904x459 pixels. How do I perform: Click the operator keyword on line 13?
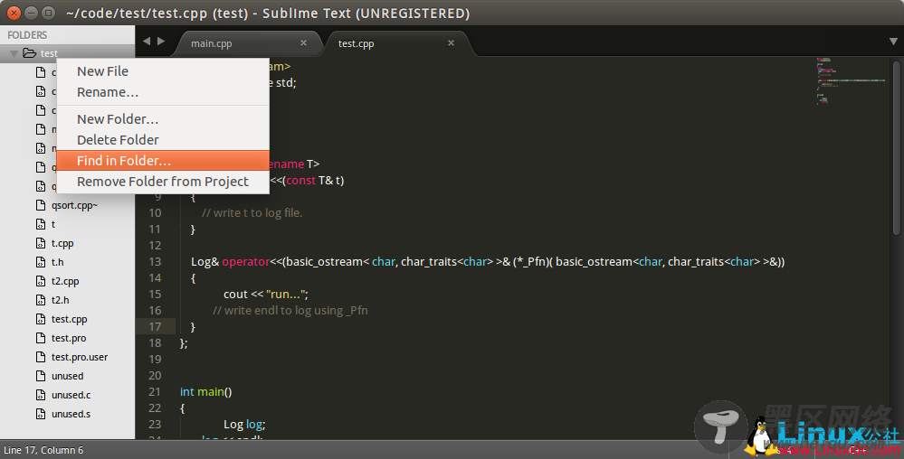(245, 262)
